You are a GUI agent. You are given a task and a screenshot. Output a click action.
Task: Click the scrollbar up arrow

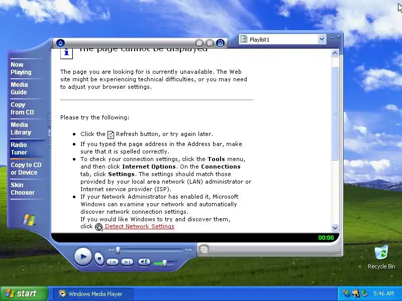(335, 53)
